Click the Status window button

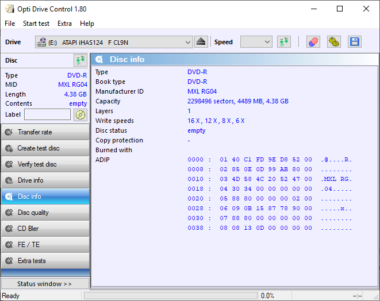coord(45,284)
